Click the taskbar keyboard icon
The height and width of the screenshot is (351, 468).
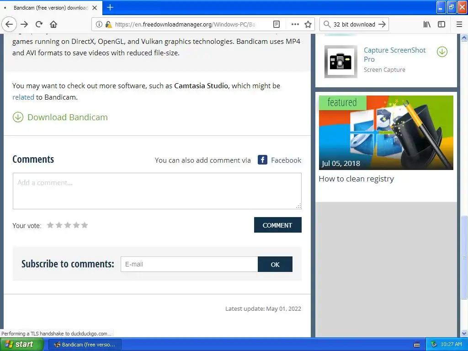click(x=417, y=345)
